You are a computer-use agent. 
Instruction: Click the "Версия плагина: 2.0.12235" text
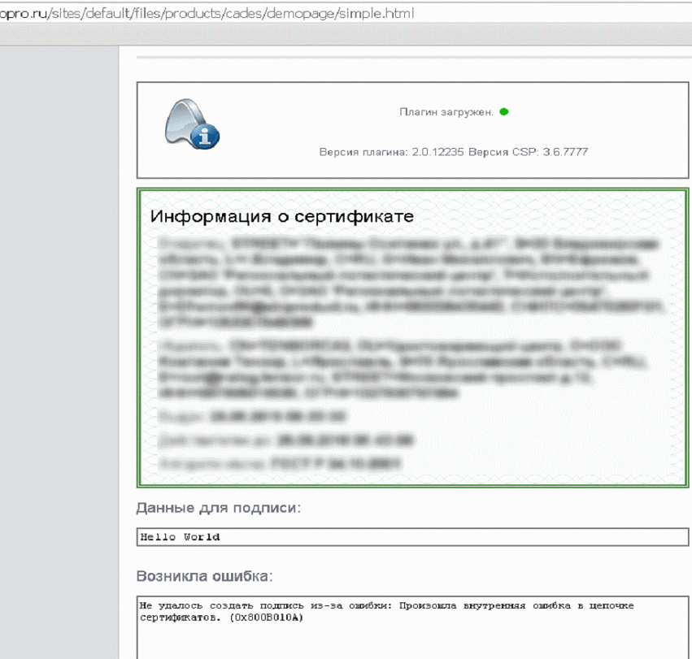coord(391,152)
